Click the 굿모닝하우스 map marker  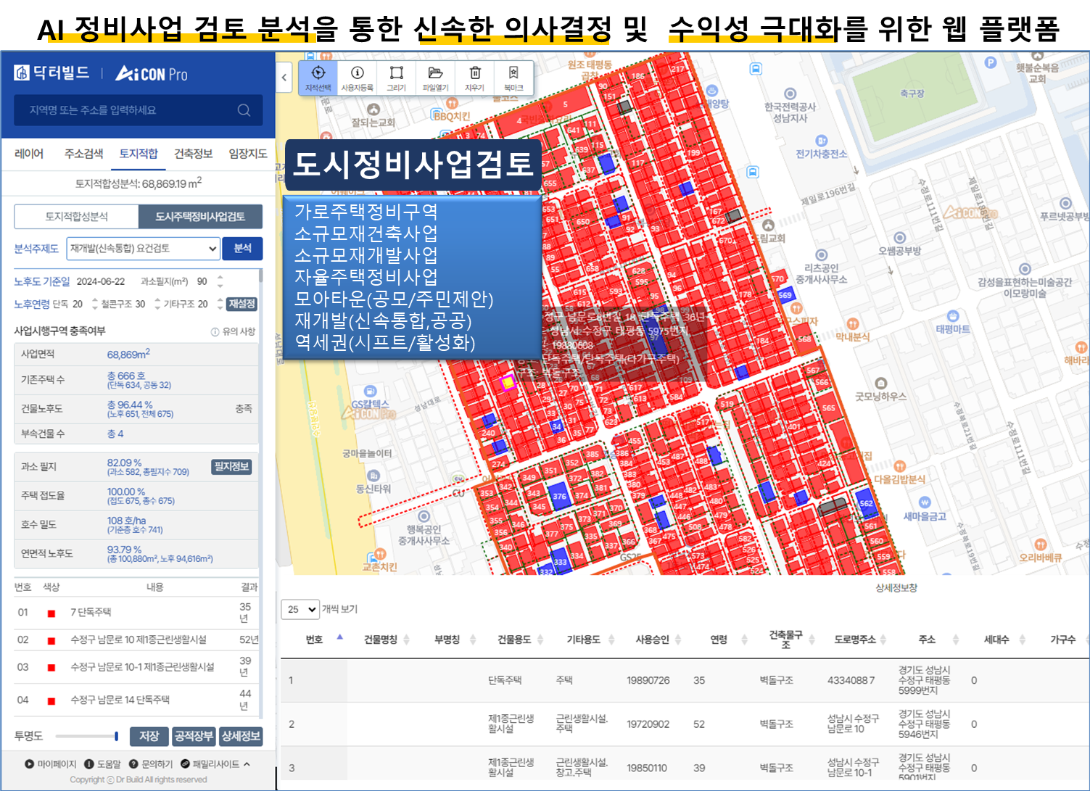(x=880, y=384)
